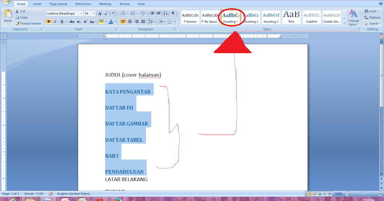
Task: Expand the Styles gallery More arrow
Action: (x=344, y=23)
